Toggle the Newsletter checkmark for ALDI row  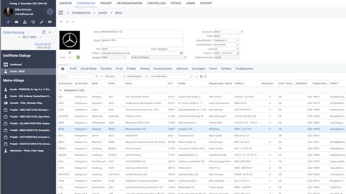click(270, 109)
